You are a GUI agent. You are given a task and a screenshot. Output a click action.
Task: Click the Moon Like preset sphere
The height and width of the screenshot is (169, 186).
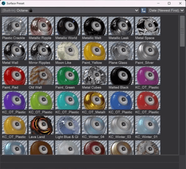[x=68, y=51]
